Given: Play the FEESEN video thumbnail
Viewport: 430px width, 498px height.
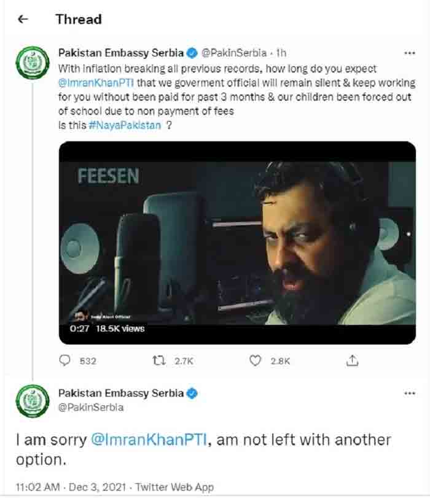Looking at the screenshot, I should [x=237, y=243].
